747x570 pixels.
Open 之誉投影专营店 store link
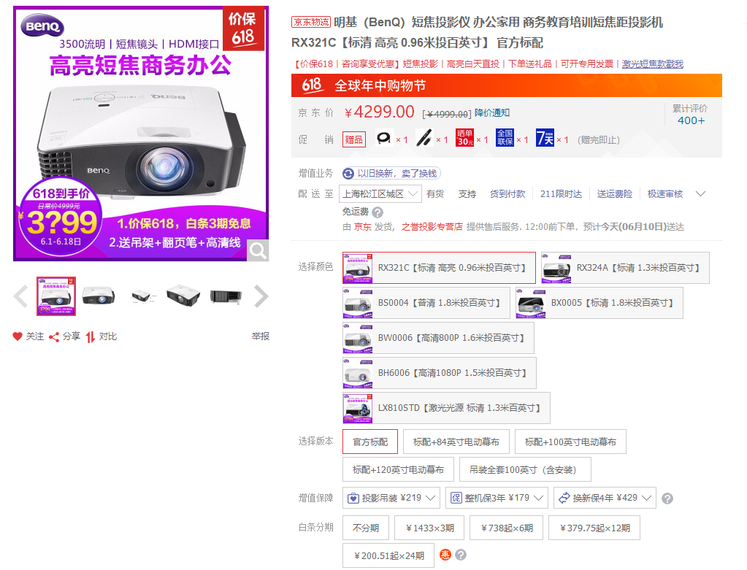tap(432, 227)
